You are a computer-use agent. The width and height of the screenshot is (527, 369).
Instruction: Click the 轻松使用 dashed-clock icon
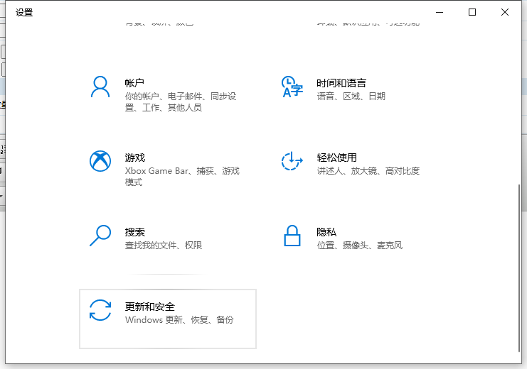(292, 161)
